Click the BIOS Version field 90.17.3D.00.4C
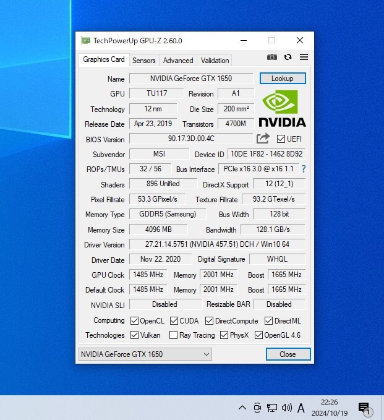This screenshot has width=384, height=420. click(191, 139)
